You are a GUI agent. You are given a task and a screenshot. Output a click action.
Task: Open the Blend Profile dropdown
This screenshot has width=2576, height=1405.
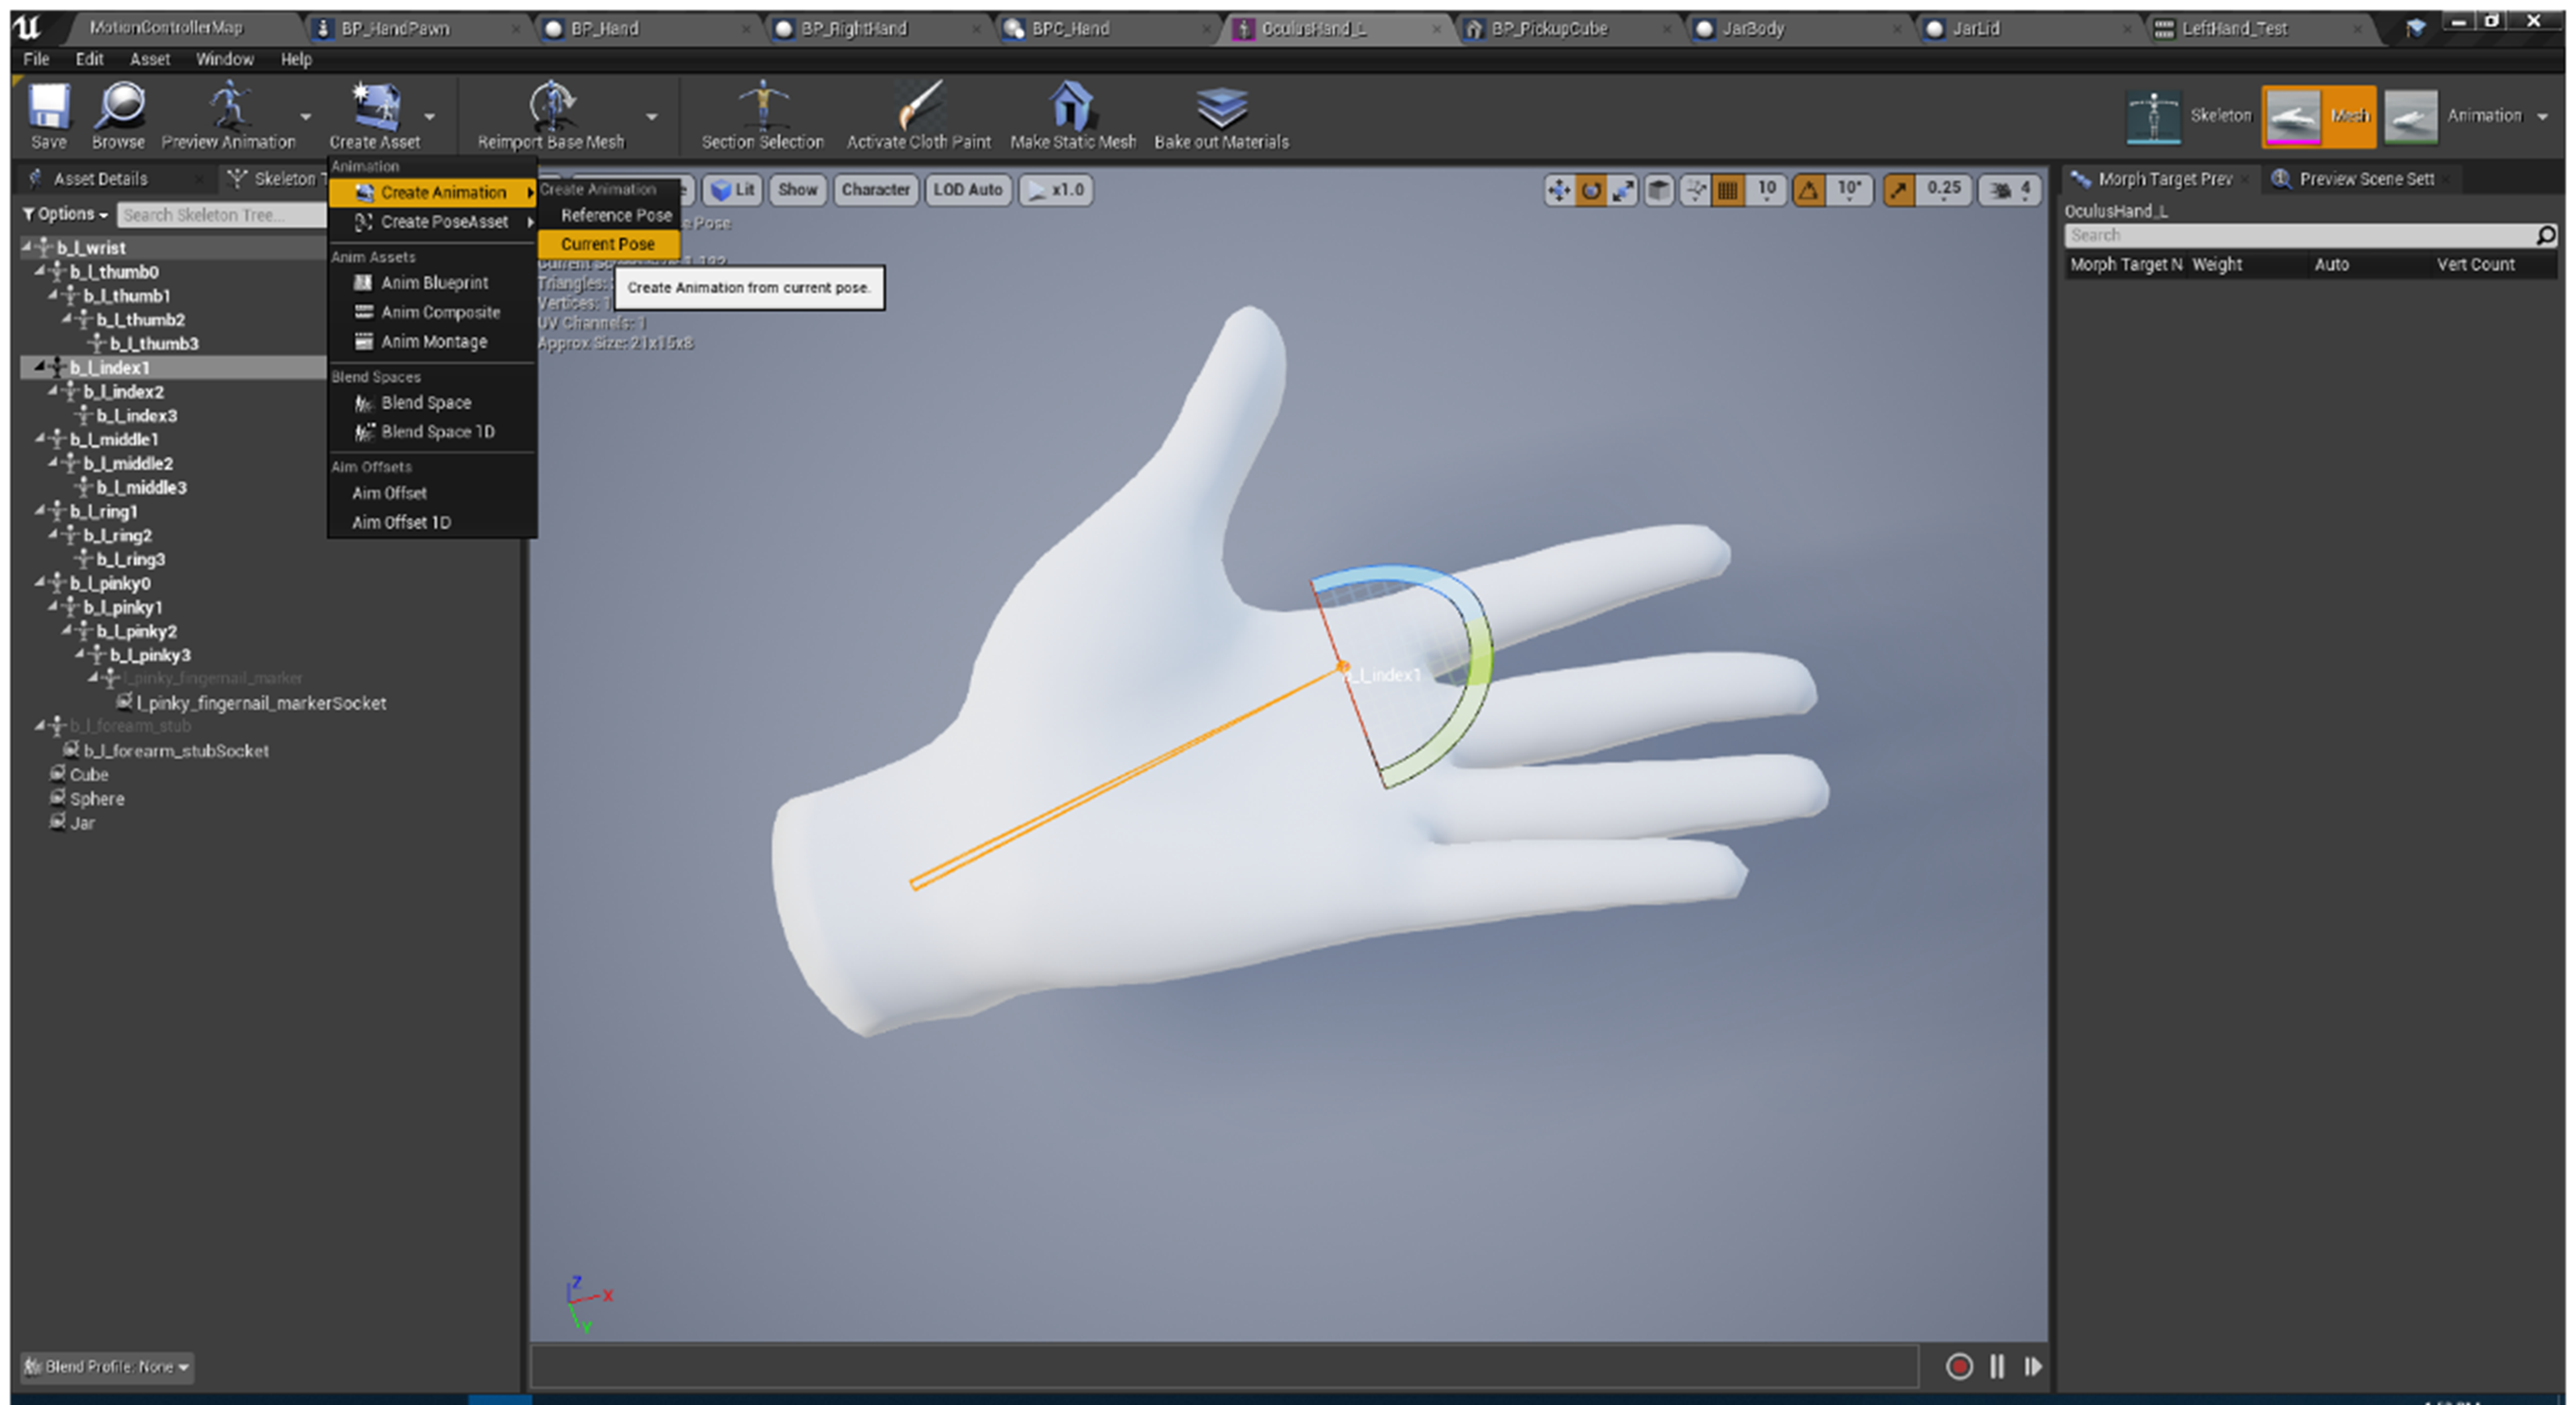107,1367
